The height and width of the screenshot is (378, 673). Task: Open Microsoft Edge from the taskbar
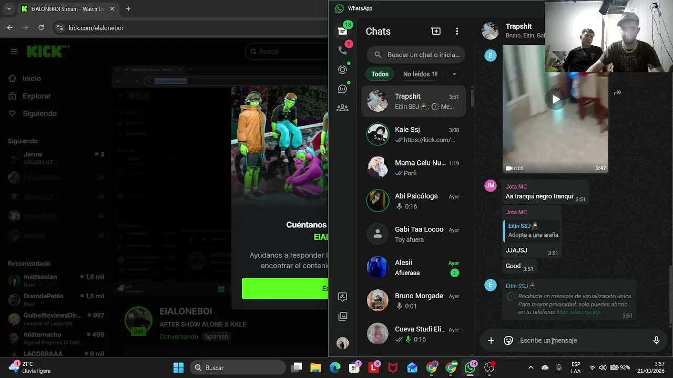pyautogui.click(x=335, y=367)
